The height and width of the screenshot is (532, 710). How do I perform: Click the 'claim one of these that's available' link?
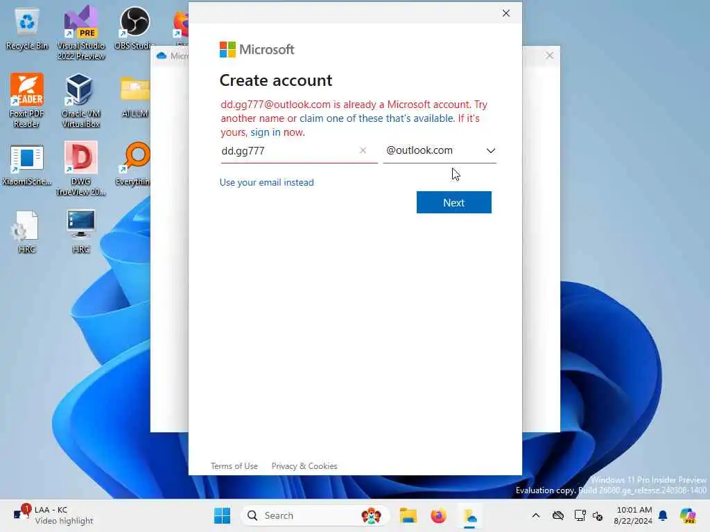click(376, 118)
